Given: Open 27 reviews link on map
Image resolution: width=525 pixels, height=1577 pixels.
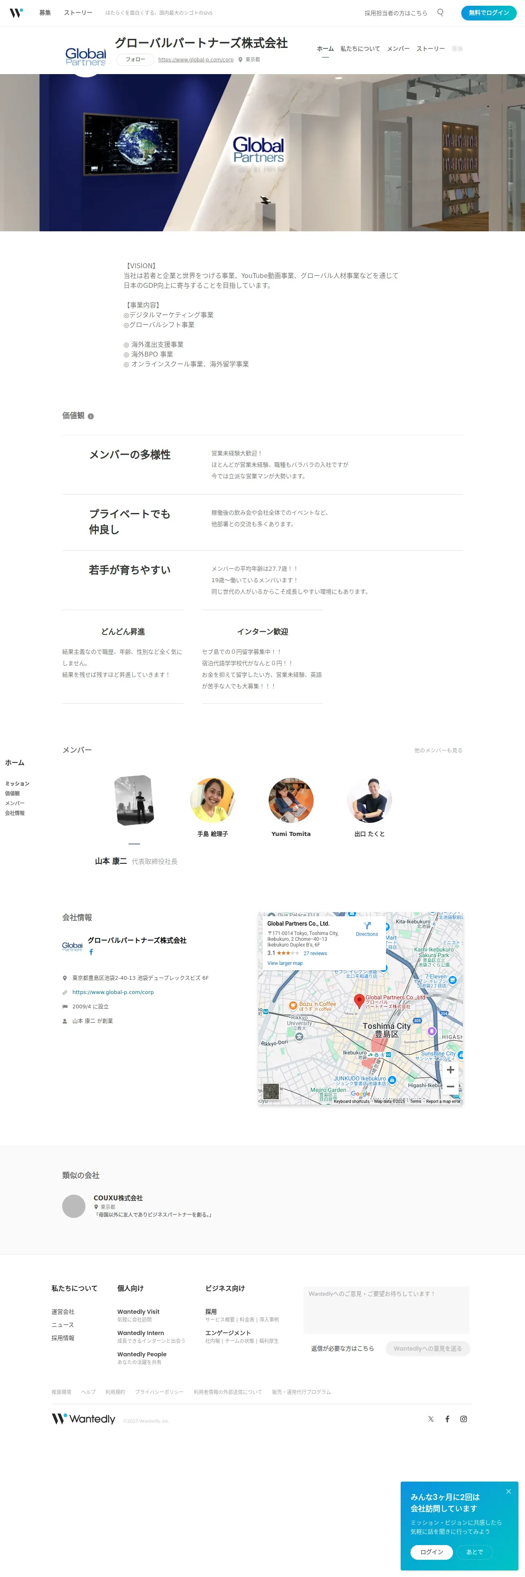Looking at the screenshot, I should [315, 953].
